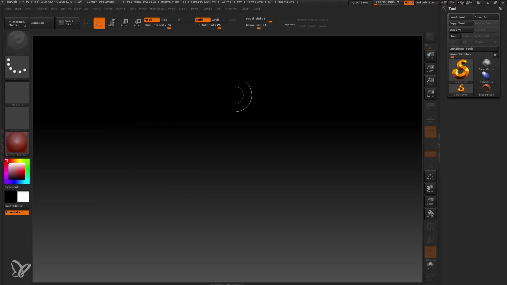The width and height of the screenshot is (507, 285).
Task: Select the Rotate tool in toolbar
Action: [137, 23]
